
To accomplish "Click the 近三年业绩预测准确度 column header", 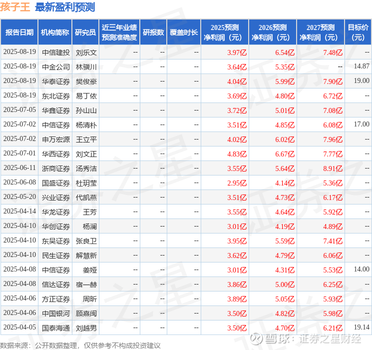I will [x=119, y=32].
